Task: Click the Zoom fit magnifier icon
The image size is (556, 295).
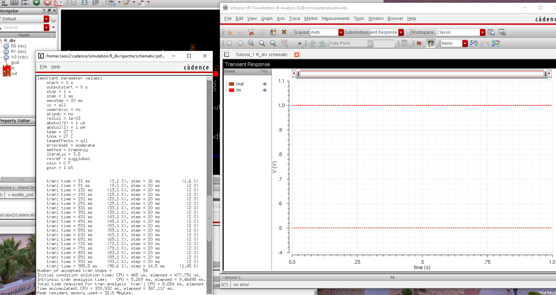Action: click(x=251, y=43)
